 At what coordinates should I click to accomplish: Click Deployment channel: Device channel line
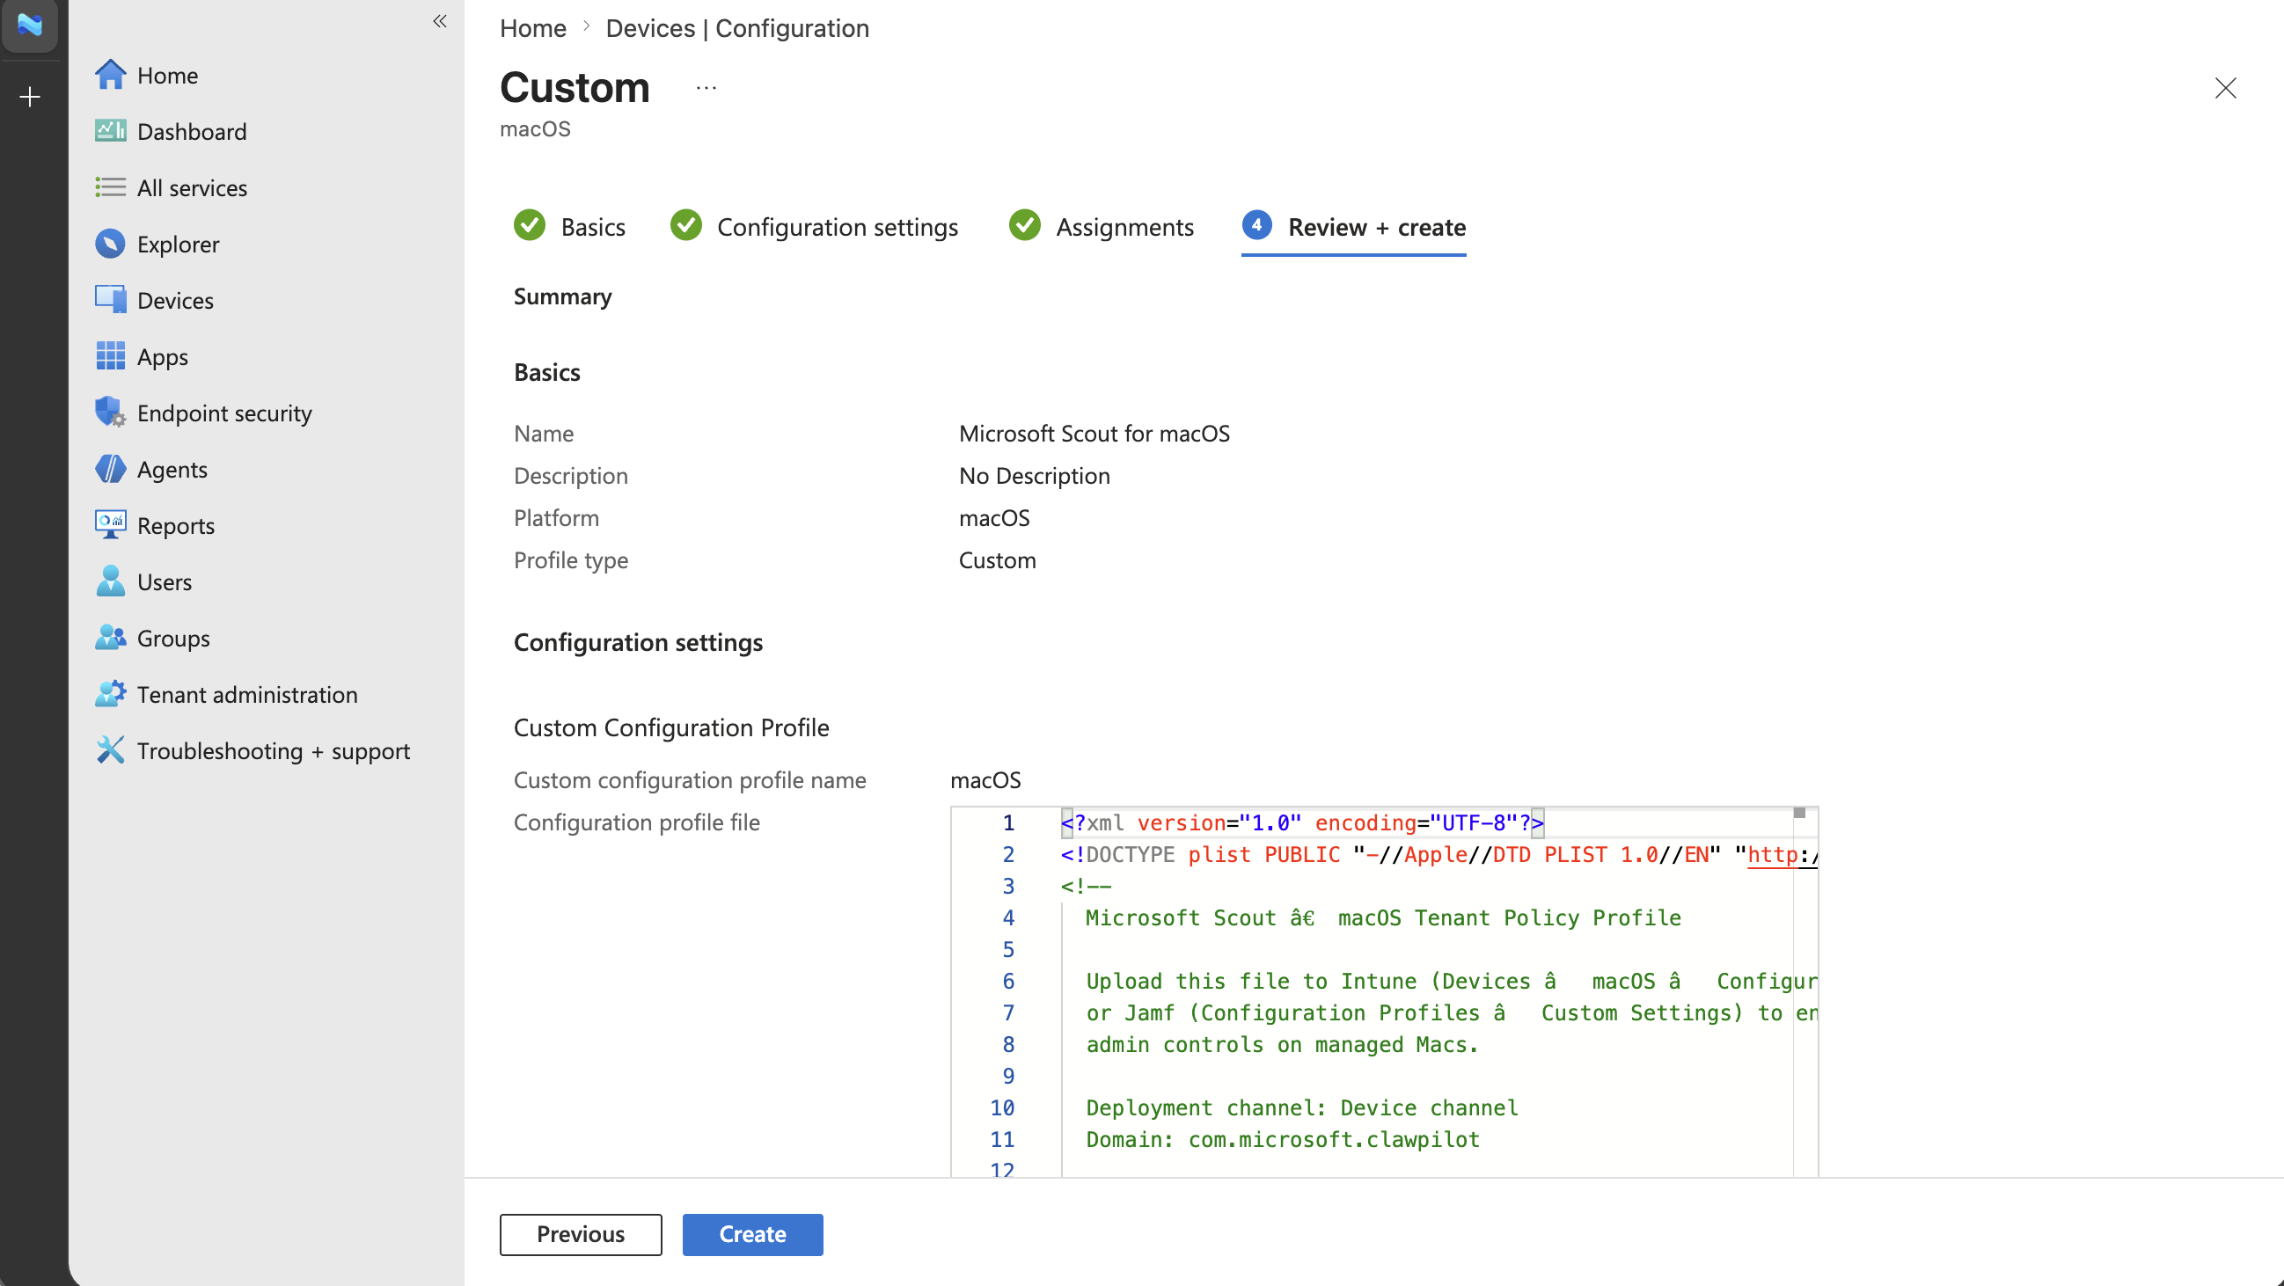(1301, 1107)
